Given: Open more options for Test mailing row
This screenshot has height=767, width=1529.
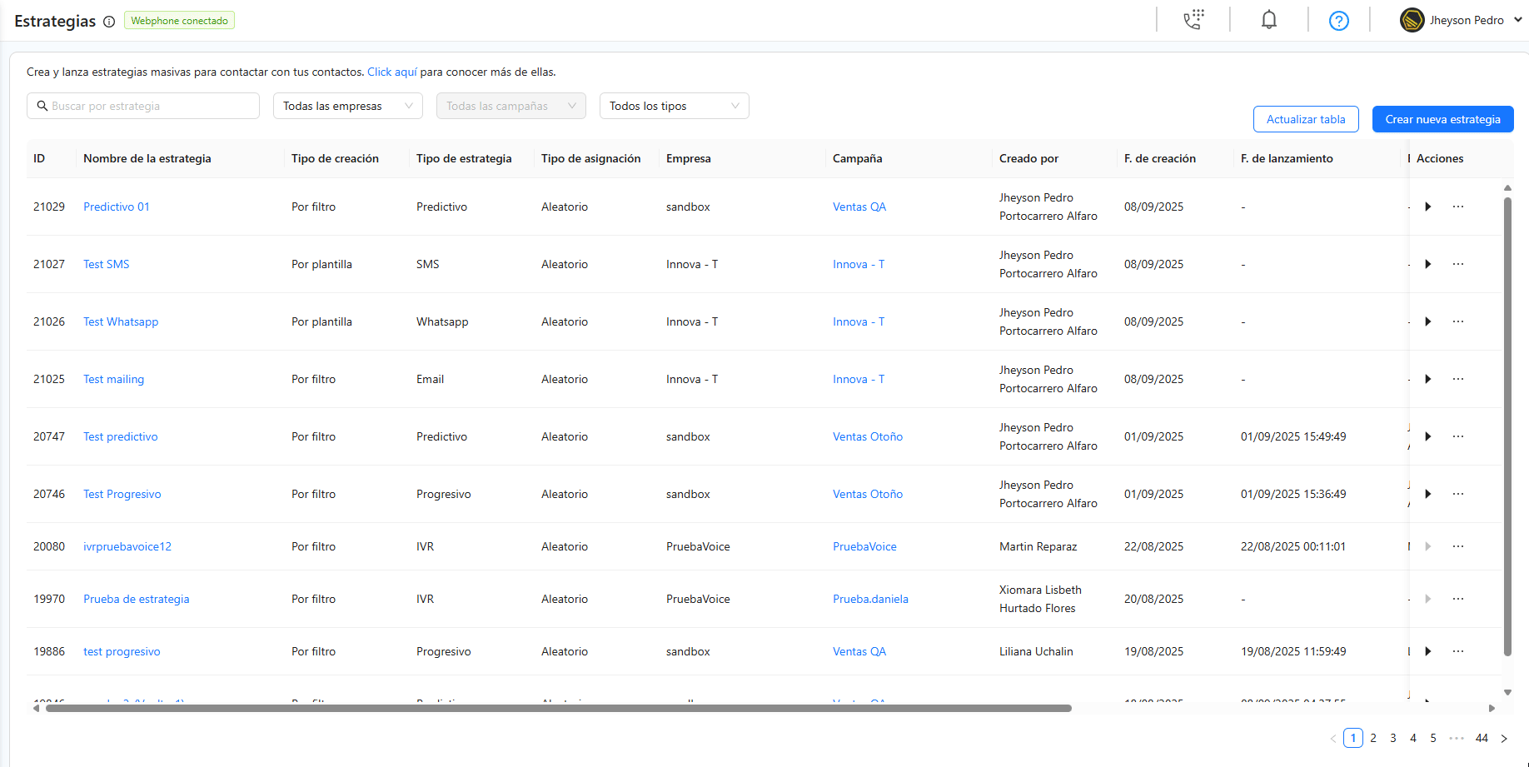Looking at the screenshot, I should point(1457,379).
